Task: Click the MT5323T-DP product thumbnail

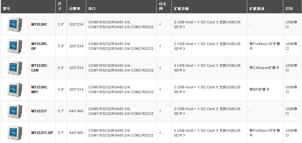Action: tap(15, 133)
